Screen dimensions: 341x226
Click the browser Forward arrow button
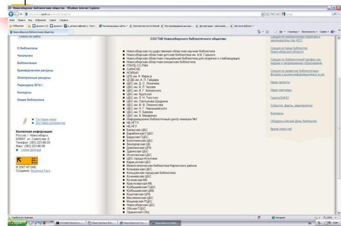point(17,14)
